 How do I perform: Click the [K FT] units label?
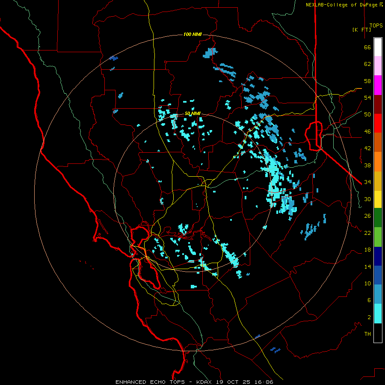pos(361,30)
